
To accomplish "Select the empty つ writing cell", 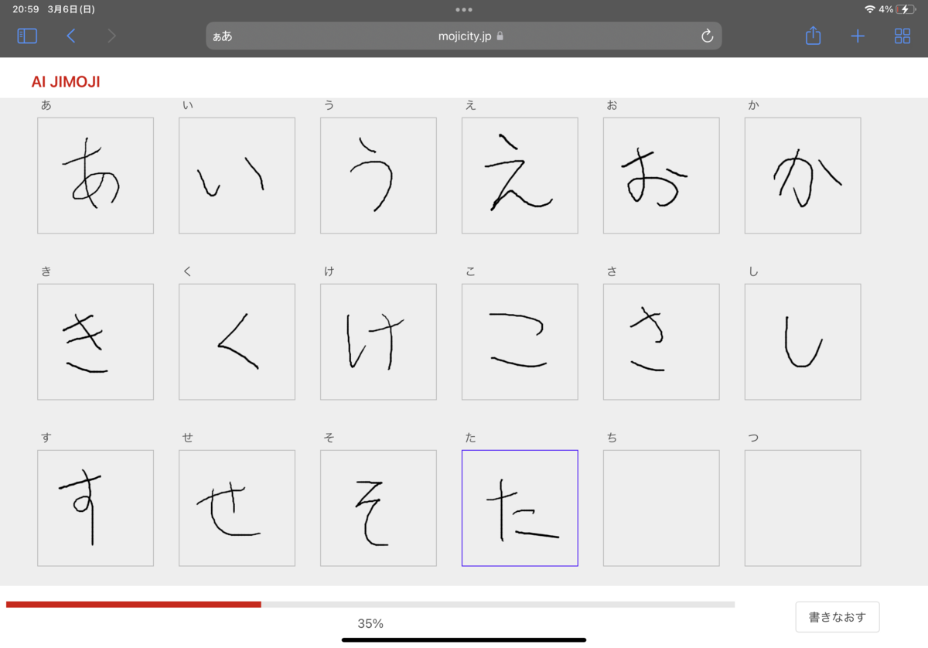I will click(803, 508).
